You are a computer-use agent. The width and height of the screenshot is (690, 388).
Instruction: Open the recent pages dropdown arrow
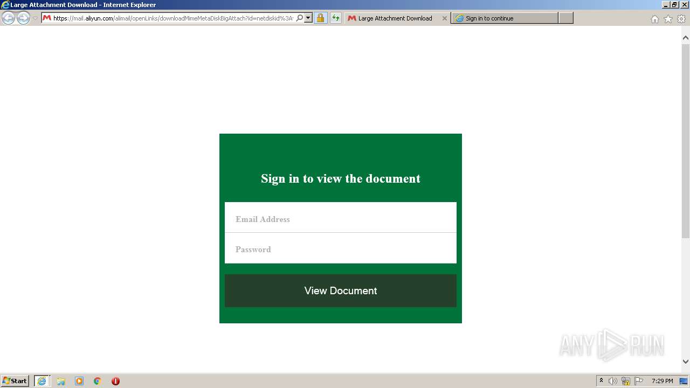35,18
